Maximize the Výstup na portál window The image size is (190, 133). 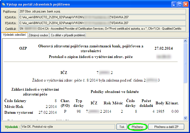click(180, 4)
